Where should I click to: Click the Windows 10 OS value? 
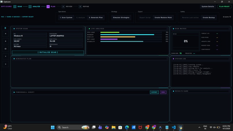[18, 36]
